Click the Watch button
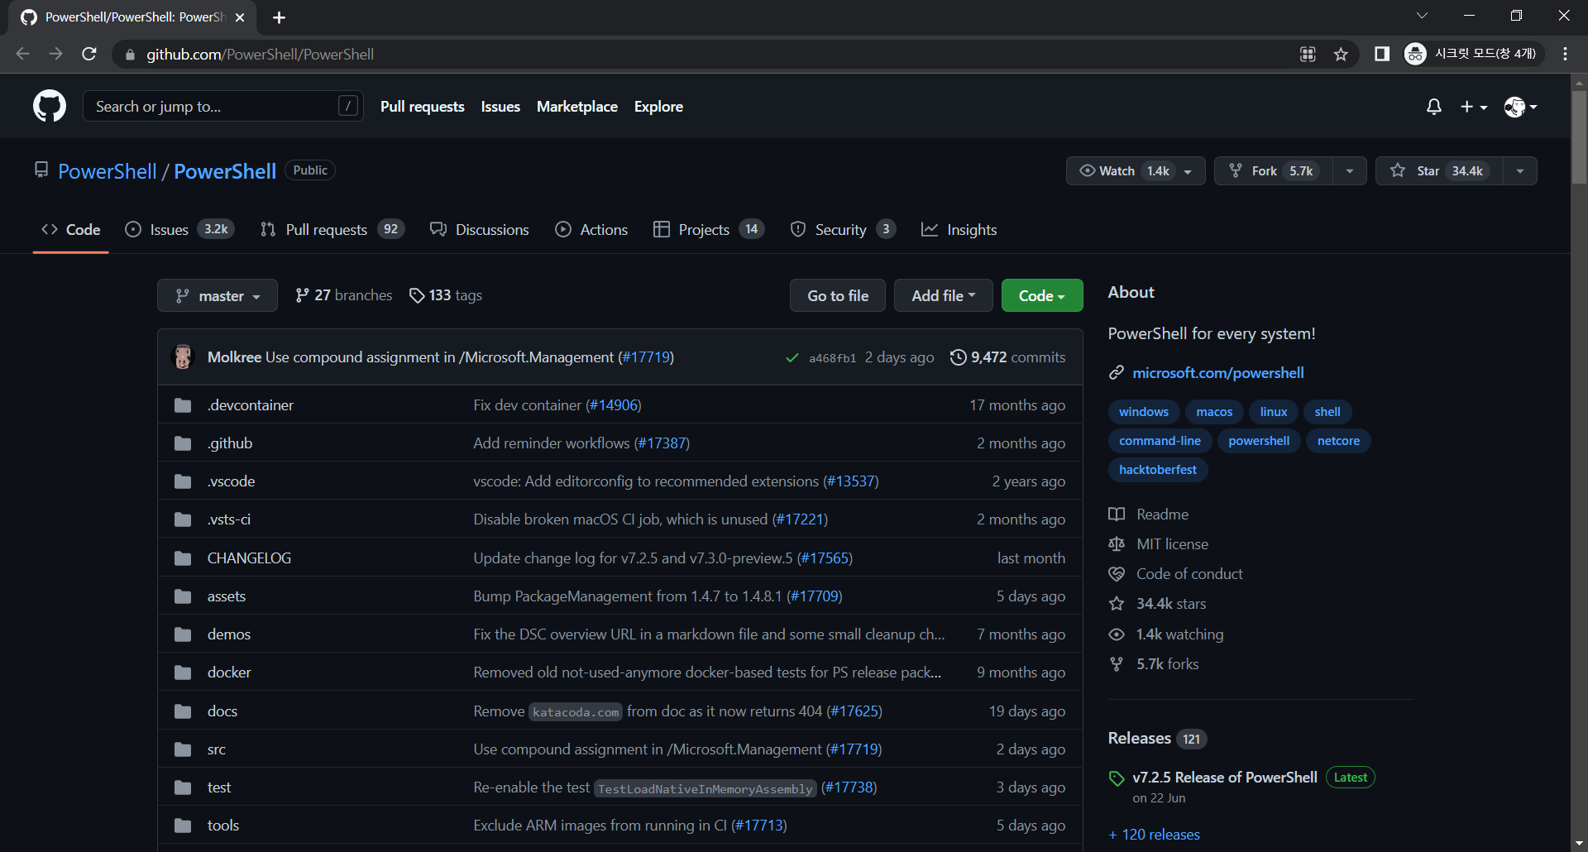Image resolution: width=1588 pixels, height=852 pixels. 1136,171
